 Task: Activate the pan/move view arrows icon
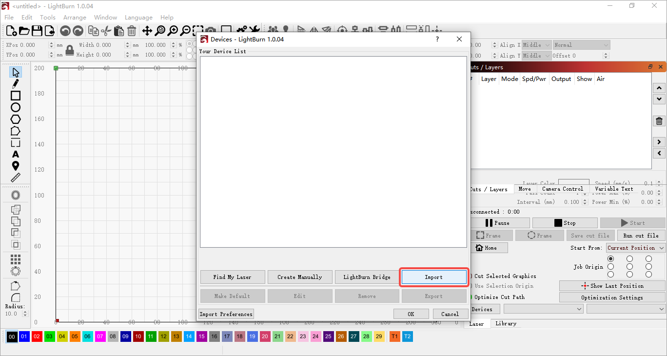click(147, 31)
